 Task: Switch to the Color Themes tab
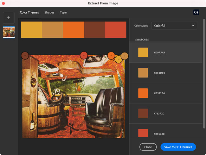tap(29, 12)
